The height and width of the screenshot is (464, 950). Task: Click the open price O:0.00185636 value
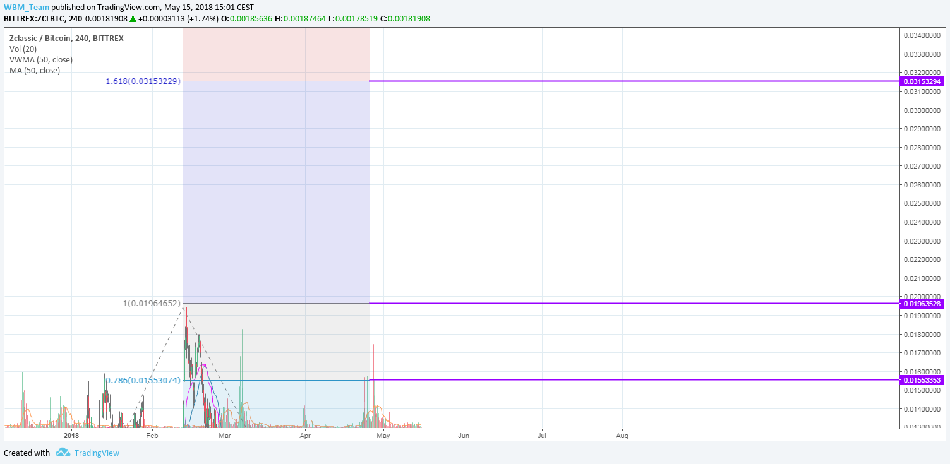(246, 18)
